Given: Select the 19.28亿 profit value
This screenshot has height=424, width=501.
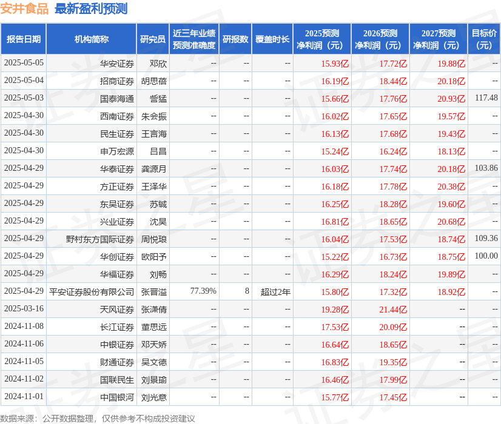Looking at the screenshot, I should [335, 310].
